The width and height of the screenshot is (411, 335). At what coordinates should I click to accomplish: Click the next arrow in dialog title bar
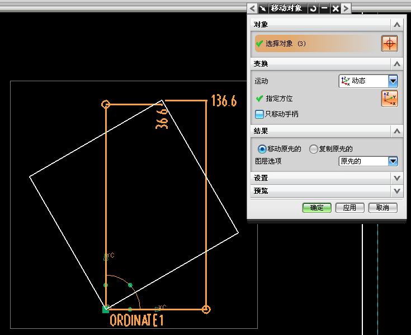[x=346, y=8]
